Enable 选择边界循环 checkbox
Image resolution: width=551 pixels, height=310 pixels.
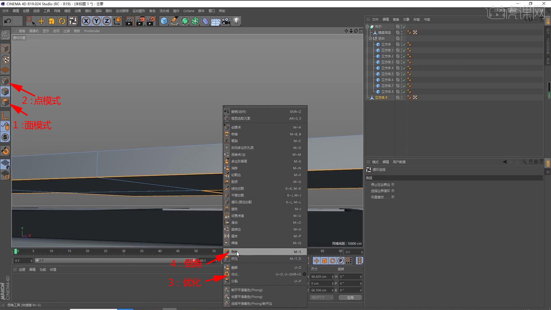point(393,191)
